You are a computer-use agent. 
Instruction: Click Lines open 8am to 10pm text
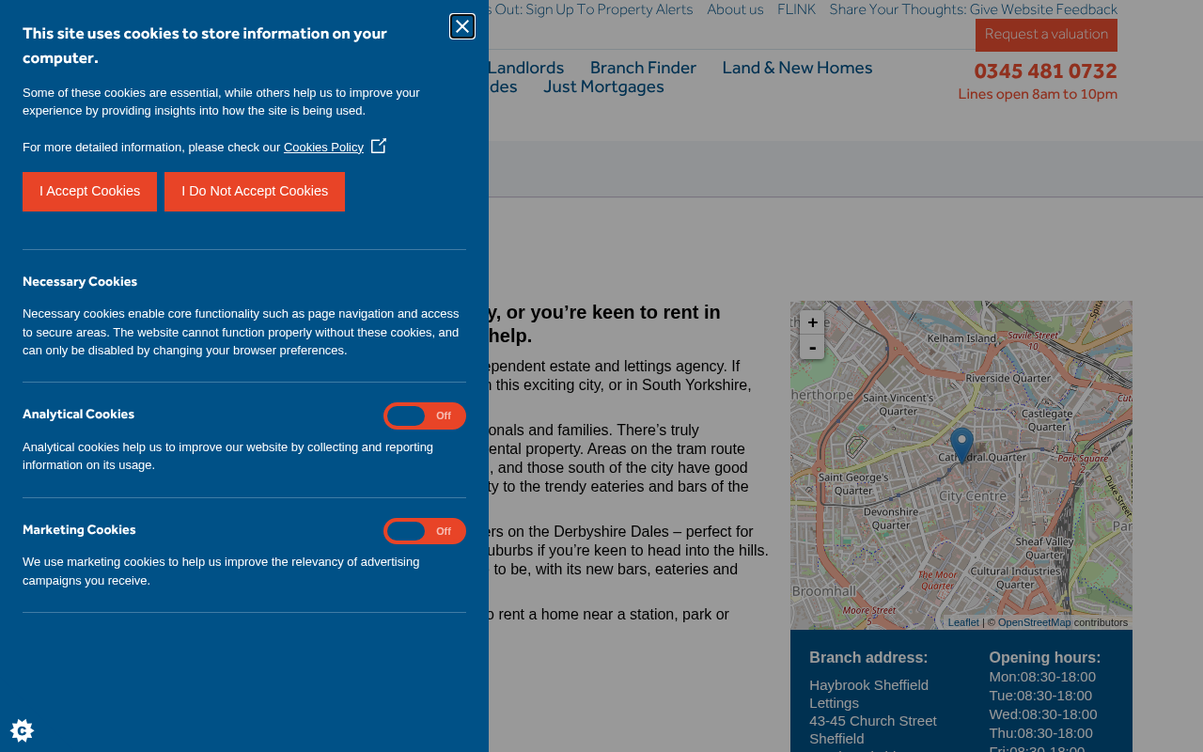(1038, 94)
